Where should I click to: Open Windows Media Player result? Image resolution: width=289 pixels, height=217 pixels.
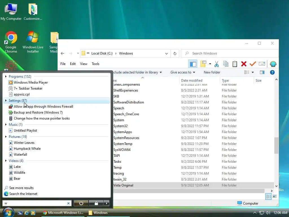[30, 83]
